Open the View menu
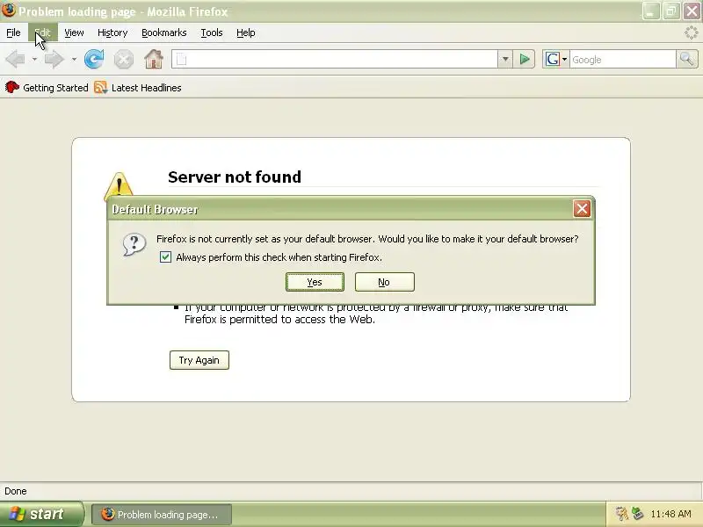The width and height of the screenshot is (703, 527). point(74,32)
